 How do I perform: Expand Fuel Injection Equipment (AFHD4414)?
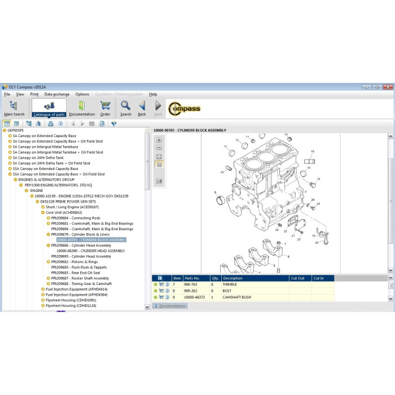(43, 289)
